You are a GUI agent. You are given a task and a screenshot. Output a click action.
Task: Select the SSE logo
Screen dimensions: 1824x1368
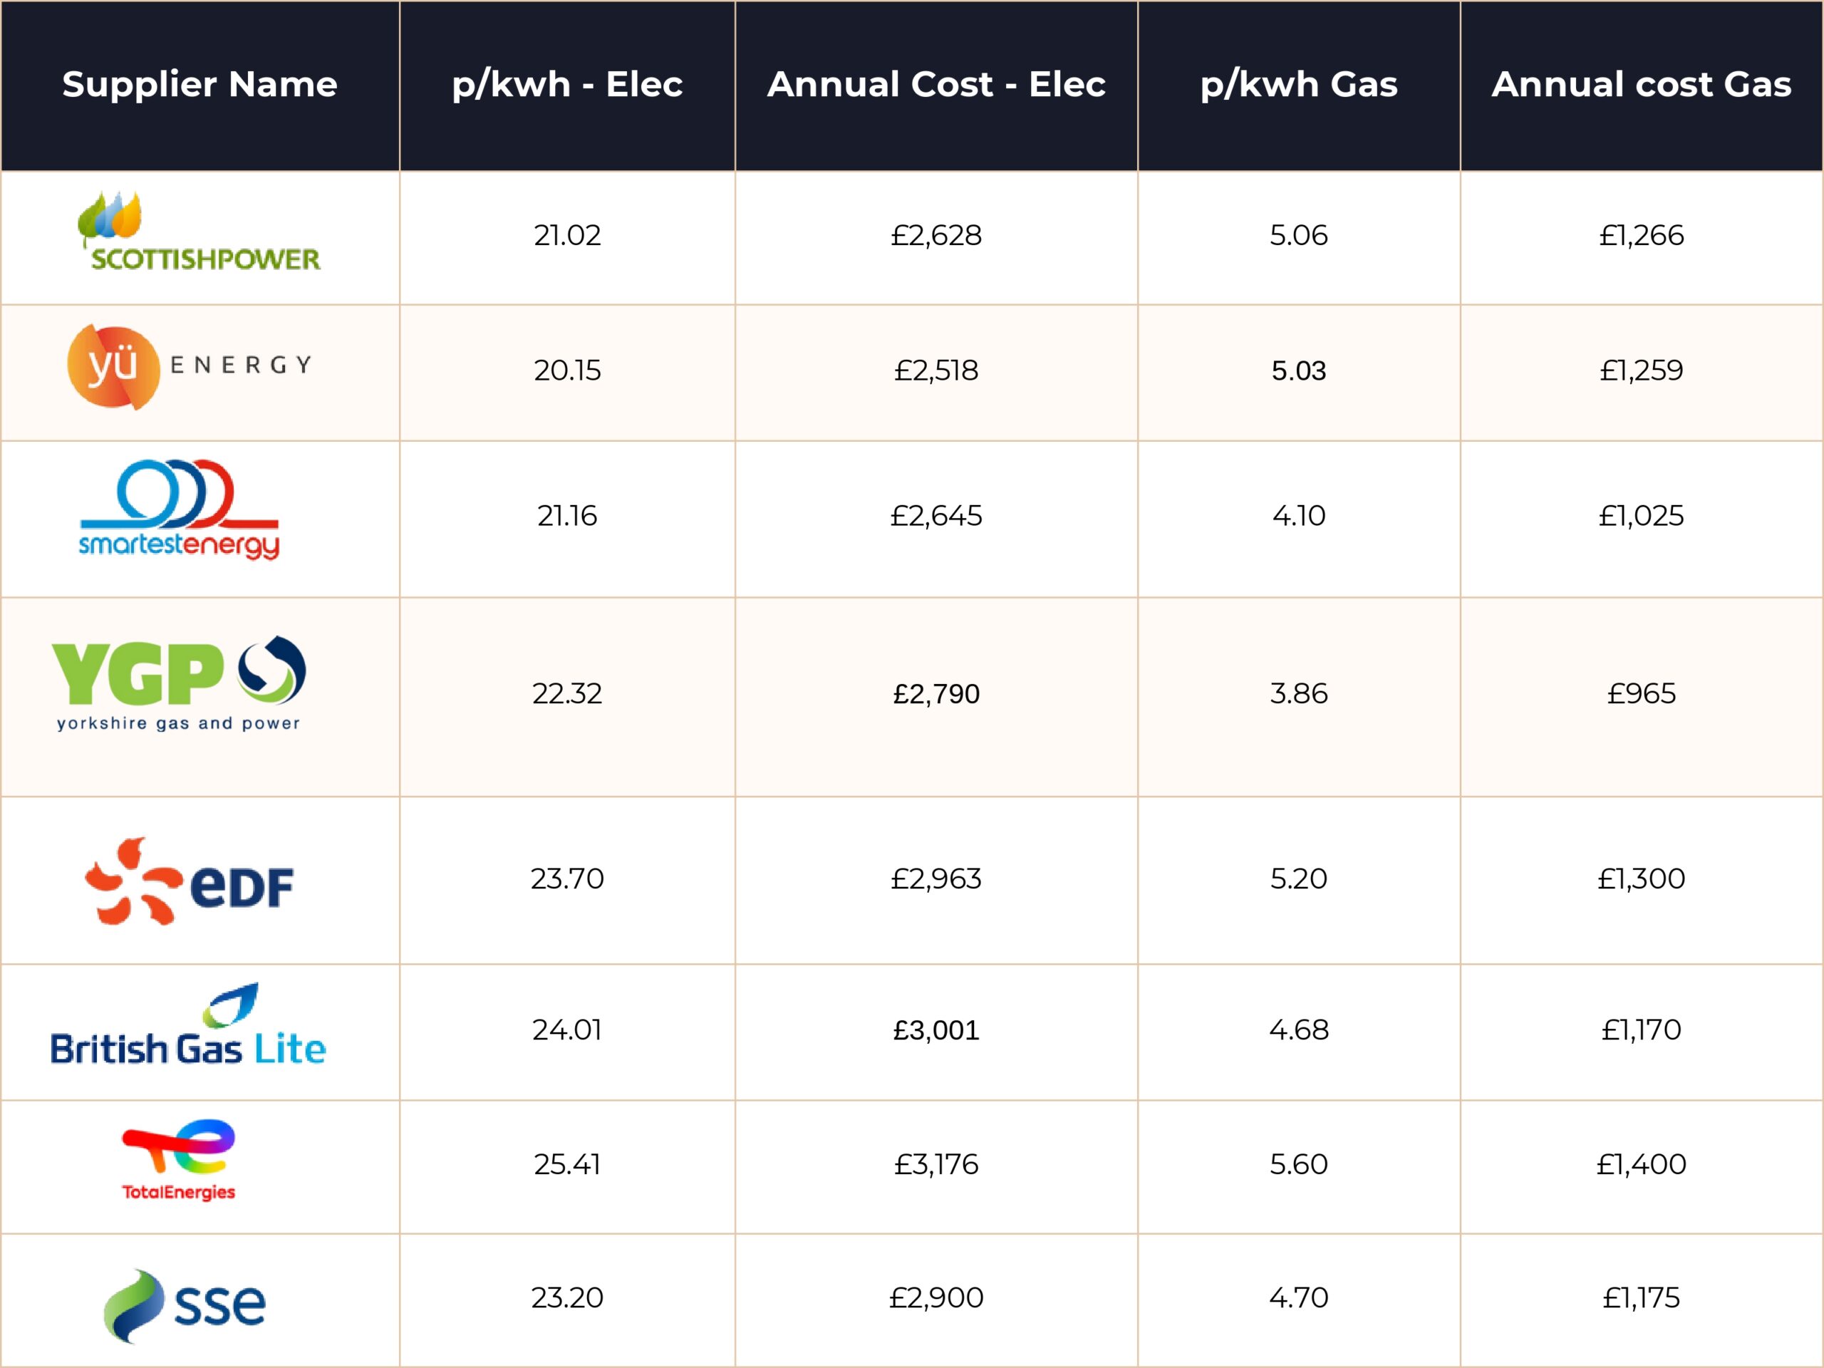(185, 1305)
